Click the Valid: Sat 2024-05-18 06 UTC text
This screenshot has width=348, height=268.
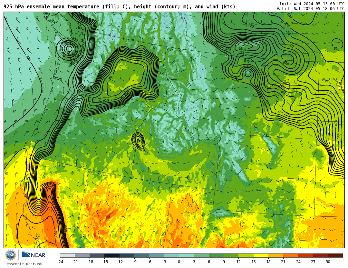(311, 9)
